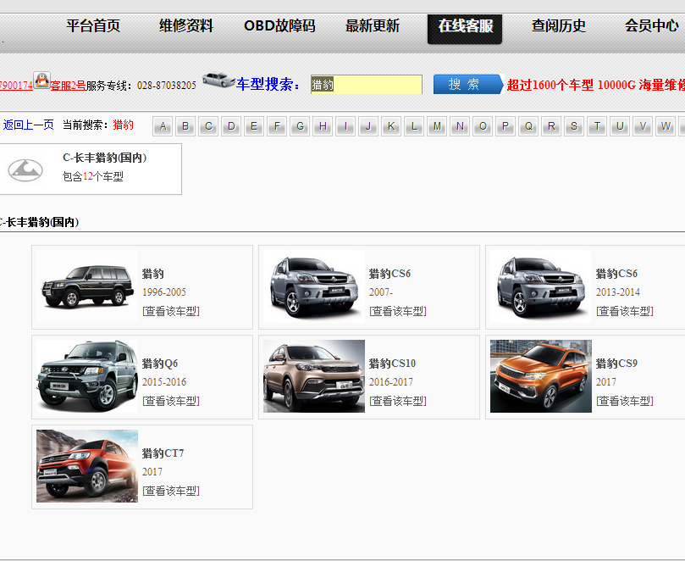Open the red 猎豹CT7 pickup thumbnail
This screenshot has height=561, width=685.
[87, 466]
